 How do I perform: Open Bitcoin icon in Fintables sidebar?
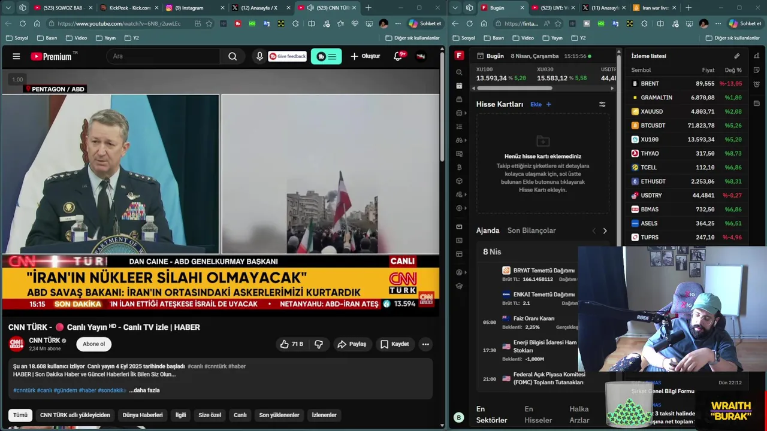click(x=459, y=167)
